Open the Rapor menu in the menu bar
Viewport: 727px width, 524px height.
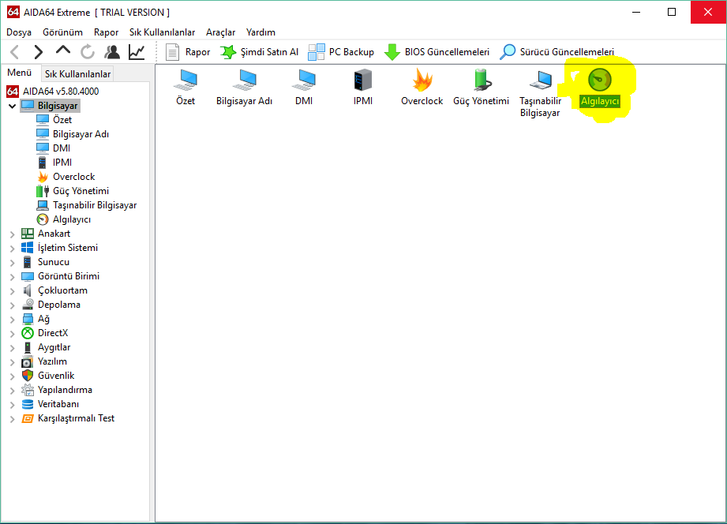coord(107,32)
